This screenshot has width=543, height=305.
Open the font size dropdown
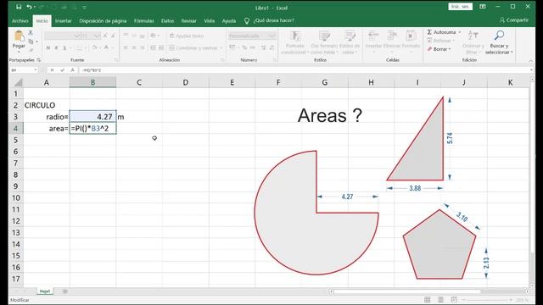97,36
